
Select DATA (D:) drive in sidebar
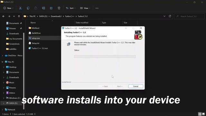pyautogui.click(x=13, y=103)
